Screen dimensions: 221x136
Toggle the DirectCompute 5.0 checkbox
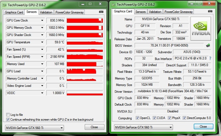tap(184, 118)
